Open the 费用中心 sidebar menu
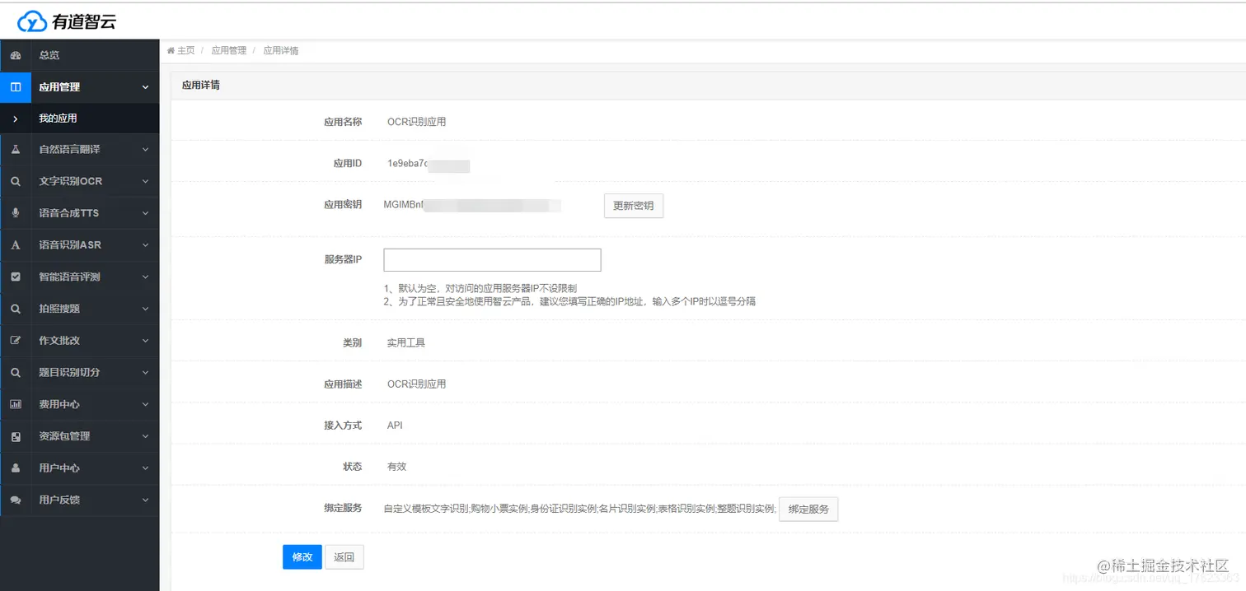This screenshot has width=1246, height=591. (x=79, y=404)
